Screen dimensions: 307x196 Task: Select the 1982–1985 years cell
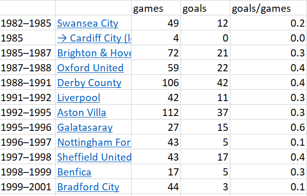pyautogui.click(x=28, y=23)
